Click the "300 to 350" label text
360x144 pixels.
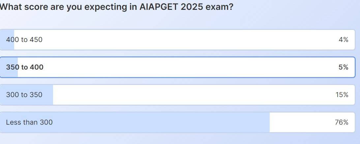[24, 95]
